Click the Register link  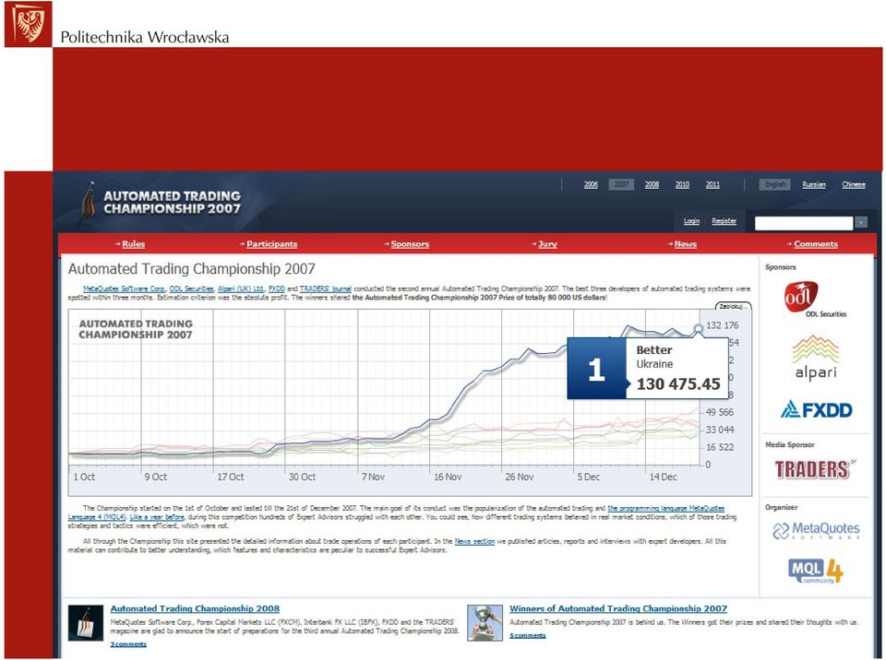pyautogui.click(x=724, y=221)
